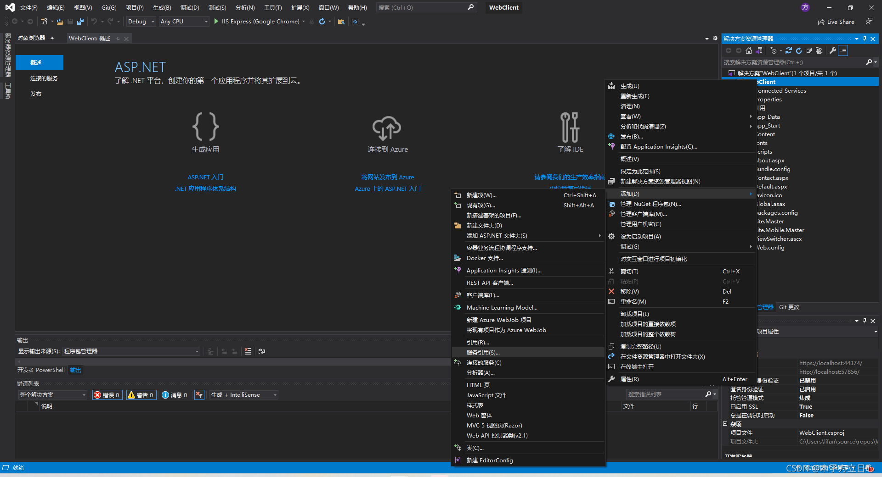The image size is (882, 477).
Task: Click the Connect to Azure cloud icon
Action: pyautogui.click(x=387, y=128)
